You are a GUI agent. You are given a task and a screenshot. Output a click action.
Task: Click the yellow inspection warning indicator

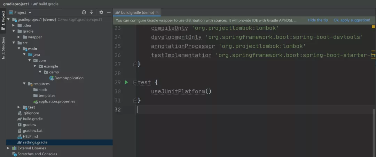pos(373,26)
